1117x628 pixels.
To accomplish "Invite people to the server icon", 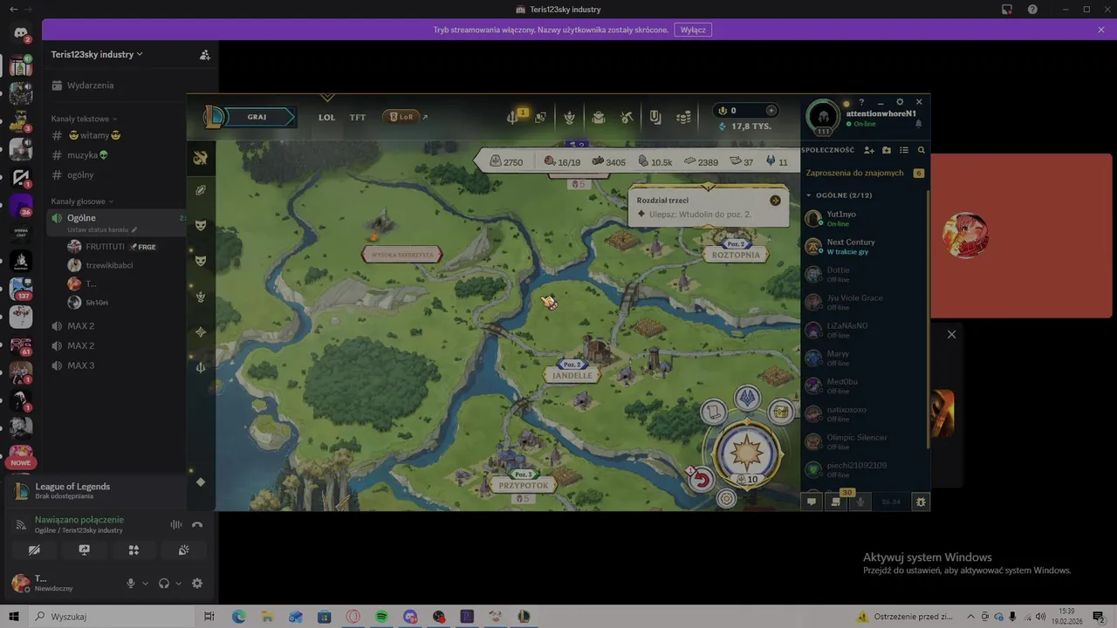I will coord(204,54).
